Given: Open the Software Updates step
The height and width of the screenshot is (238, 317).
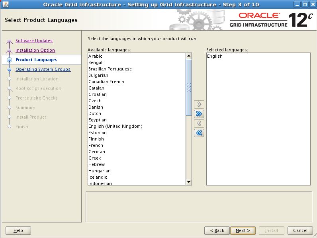Looking at the screenshot, I should 34,41.
